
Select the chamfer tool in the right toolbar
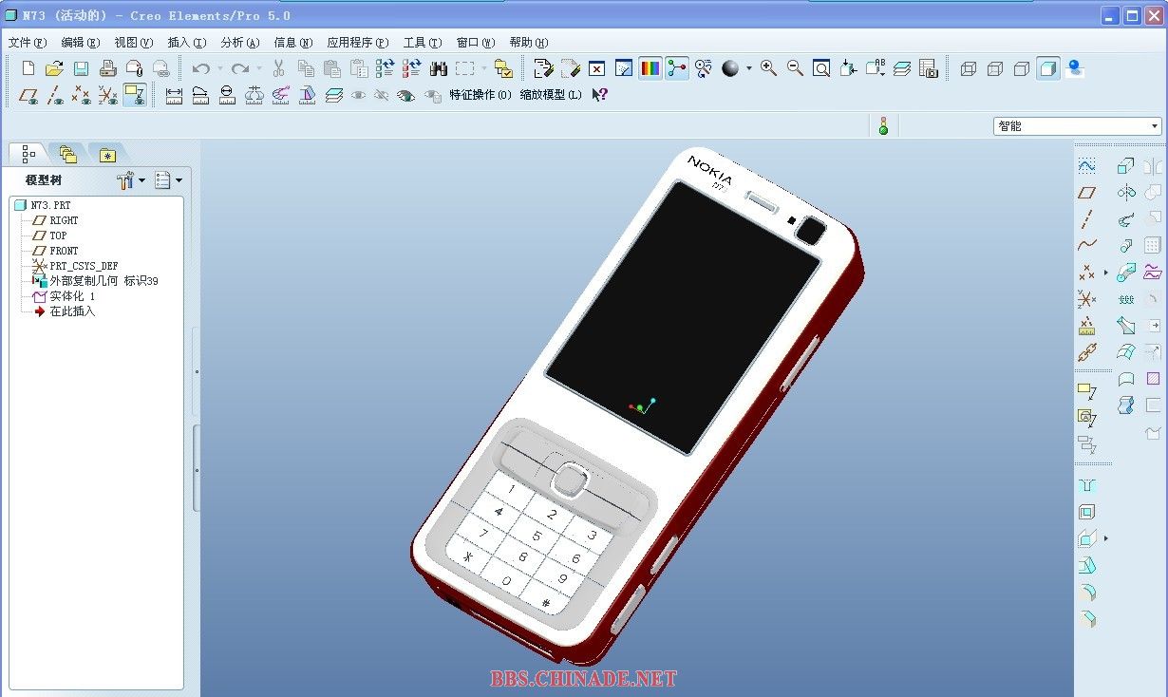pyautogui.click(x=1087, y=619)
